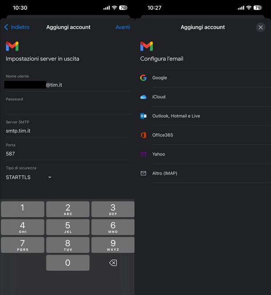Tap the Google account icon

(143, 78)
